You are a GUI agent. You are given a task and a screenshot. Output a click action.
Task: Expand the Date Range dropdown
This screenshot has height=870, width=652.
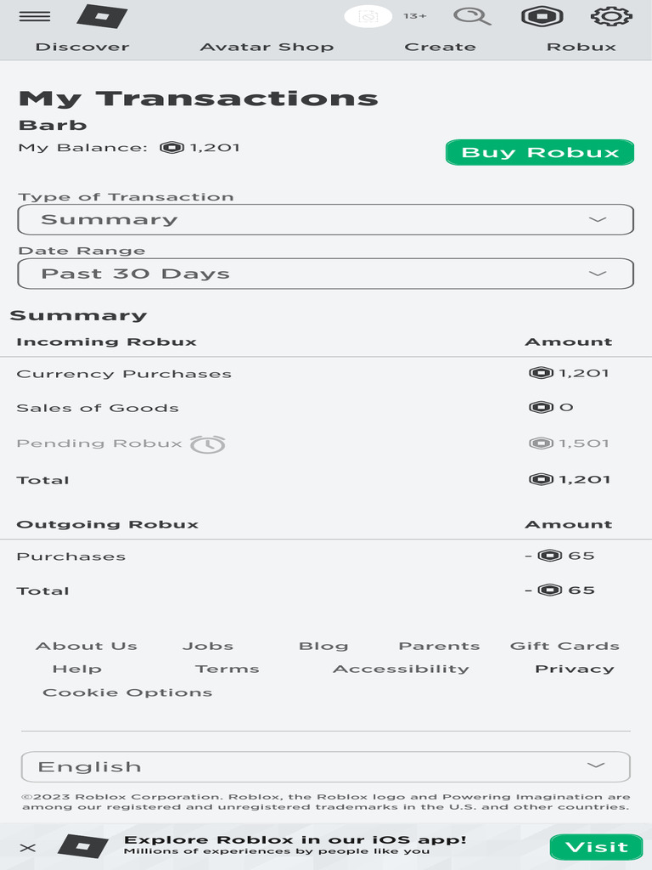[326, 274]
